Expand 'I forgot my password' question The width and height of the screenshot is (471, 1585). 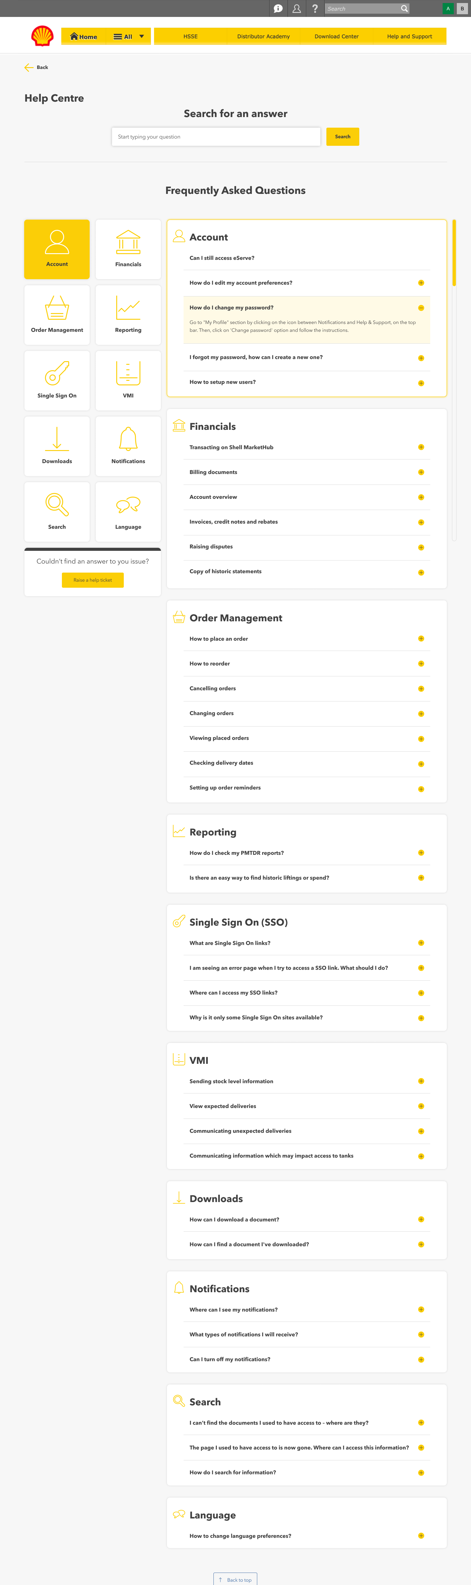(x=421, y=358)
